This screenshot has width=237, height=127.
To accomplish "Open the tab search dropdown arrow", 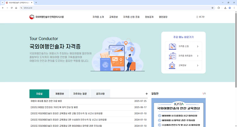I will pyautogui.click(x=3, y=2).
